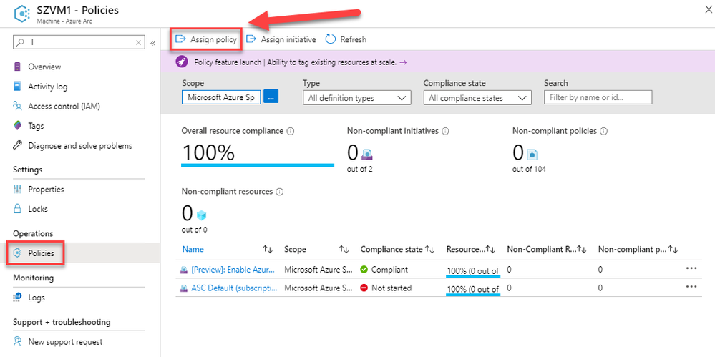Open Diagnose and solve problems
715x357 pixels.
(79, 146)
